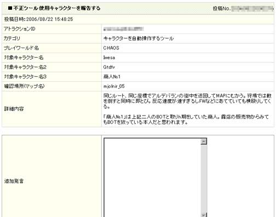Click the character name Gtdfv
Viewport: 276px width, 217px height.
tap(109, 67)
